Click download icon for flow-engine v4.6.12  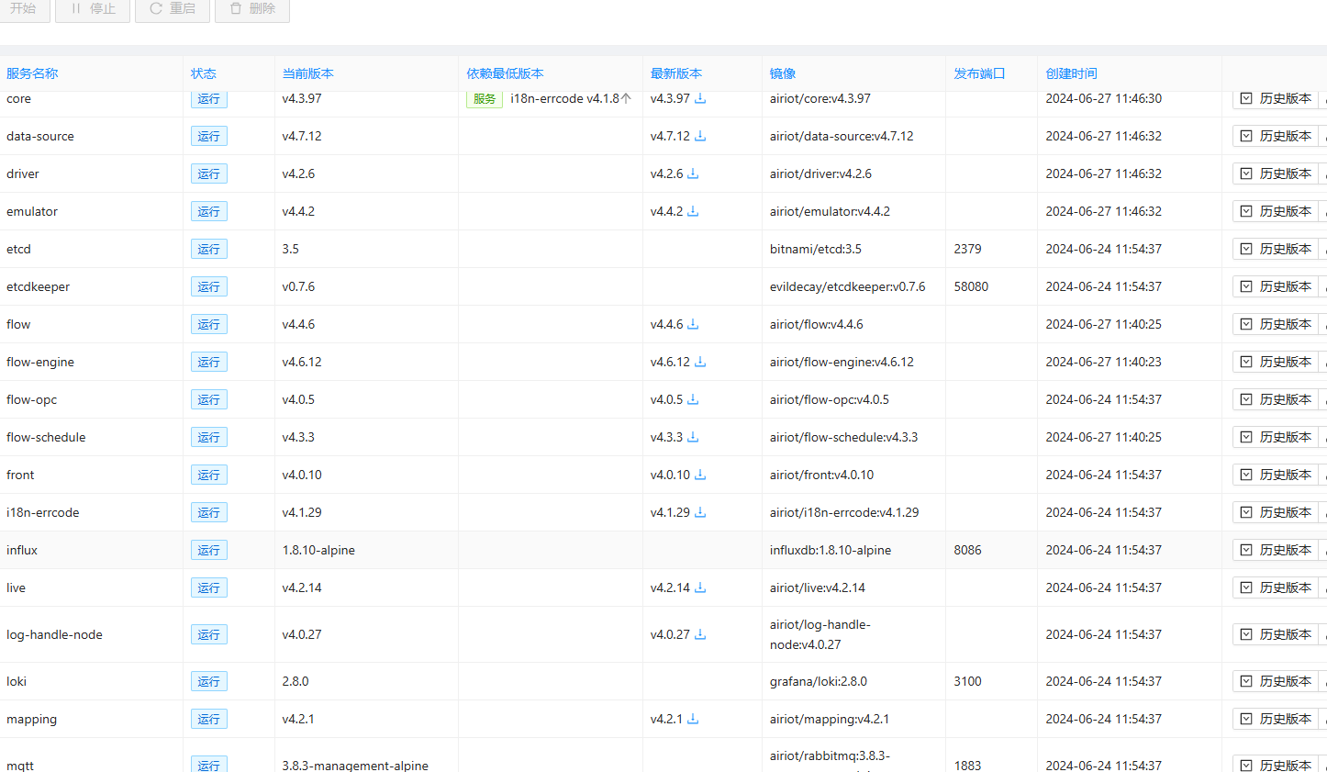pos(700,362)
